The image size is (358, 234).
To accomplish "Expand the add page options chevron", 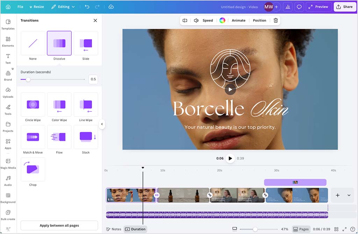I will [349, 195].
